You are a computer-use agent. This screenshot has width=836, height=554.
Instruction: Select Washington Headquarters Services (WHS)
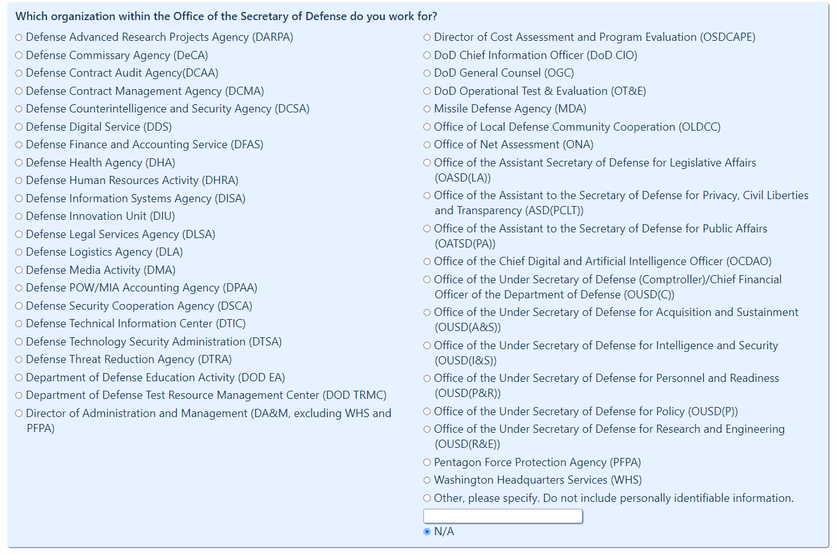(427, 481)
